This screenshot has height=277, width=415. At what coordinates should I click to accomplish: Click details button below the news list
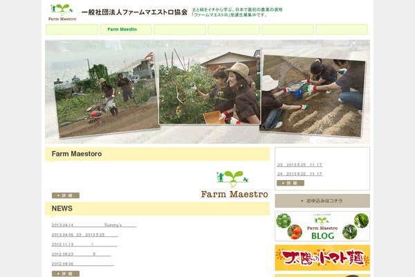click(66, 274)
